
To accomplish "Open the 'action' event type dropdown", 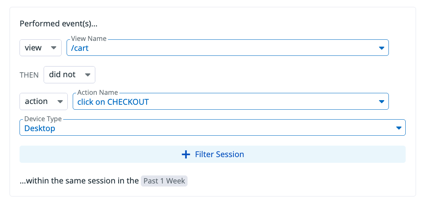I will (44, 101).
